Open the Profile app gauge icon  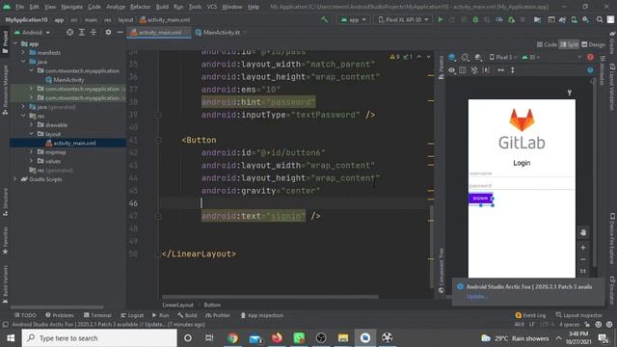pyautogui.click(x=499, y=19)
